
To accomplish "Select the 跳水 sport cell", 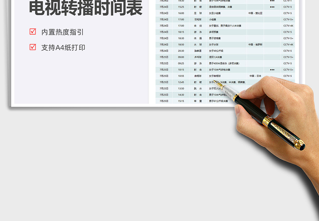I will coord(198,89).
